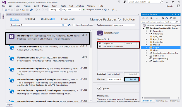Click the New Project toolbar icon
The image size is (182, 107).
[17, 10]
